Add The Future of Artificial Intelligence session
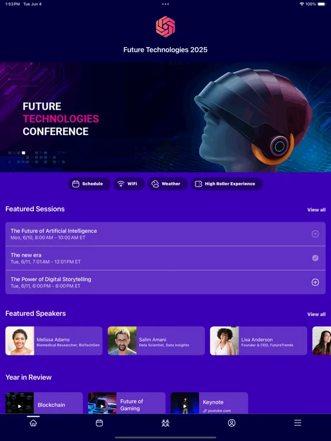331x441 pixels. [x=315, y=234]
